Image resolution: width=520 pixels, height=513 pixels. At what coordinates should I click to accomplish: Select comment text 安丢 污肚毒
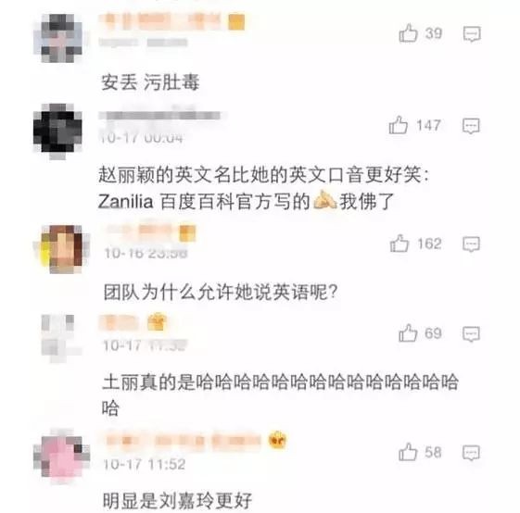tap(150, 82)
